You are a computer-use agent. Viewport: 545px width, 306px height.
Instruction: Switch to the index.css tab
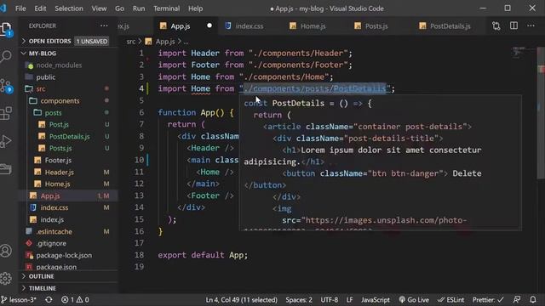click(x=250, y=26)
